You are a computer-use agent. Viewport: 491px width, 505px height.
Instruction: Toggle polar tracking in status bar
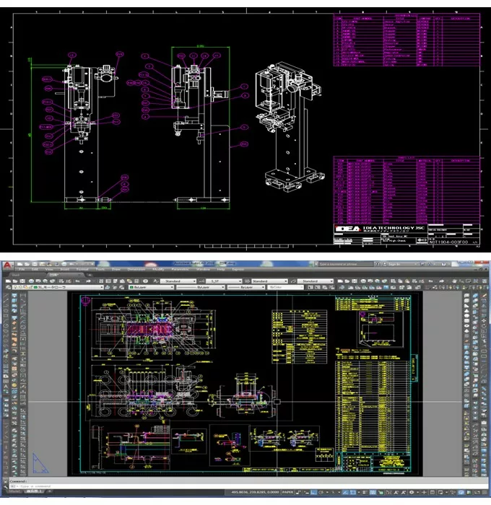tap(321, 492)
